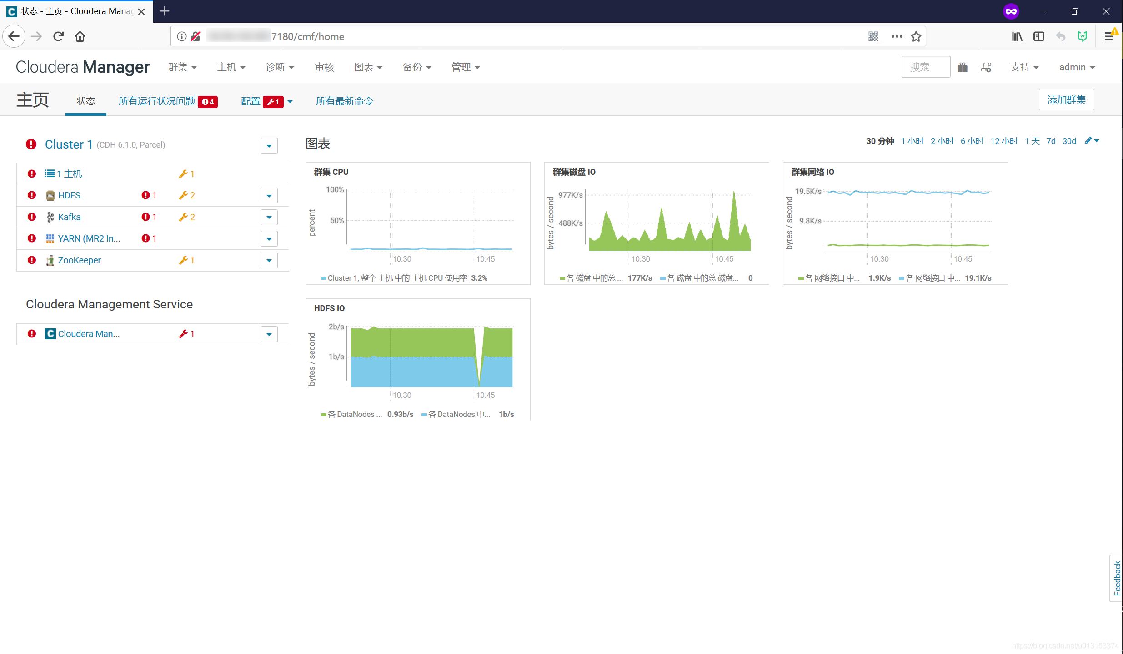
Task: Open the ZooKeeper service link
Action: point(80,260)
